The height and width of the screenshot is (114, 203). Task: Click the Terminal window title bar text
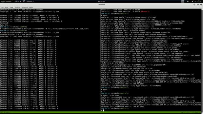(101, 4)
